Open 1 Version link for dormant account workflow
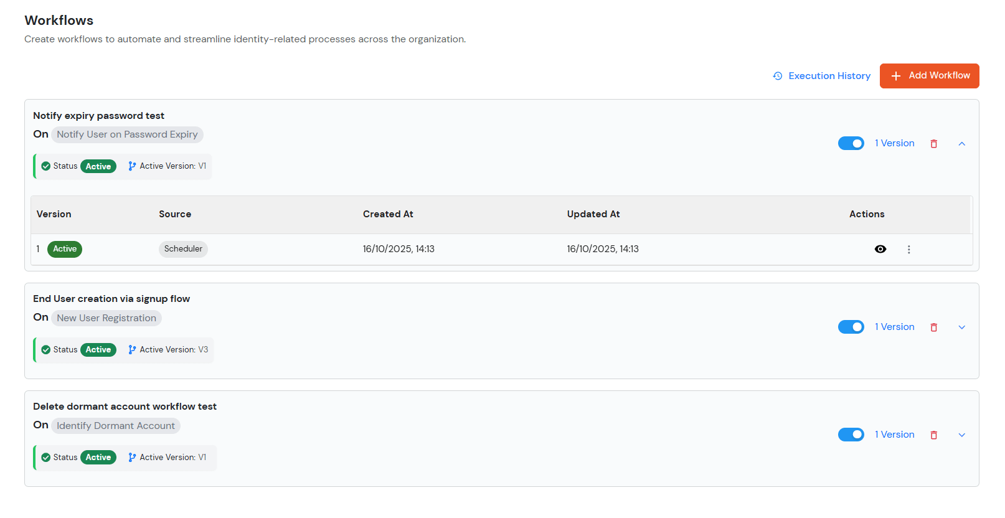Screen dimensions: 1005x518 click(894, 435)
